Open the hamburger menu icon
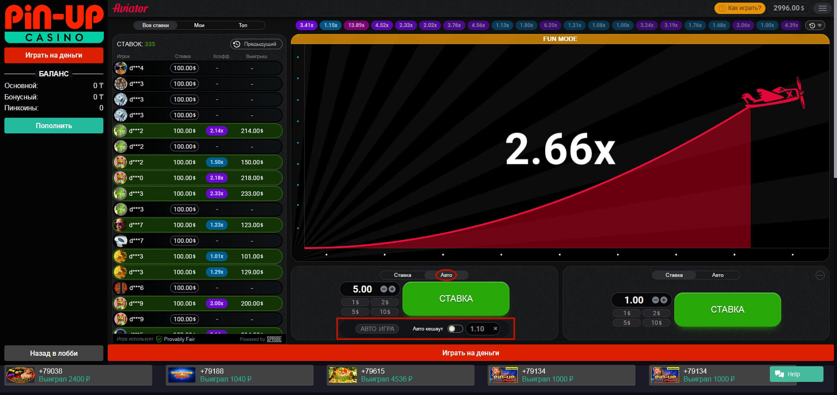Screen dimensions: 837x395 823,8
